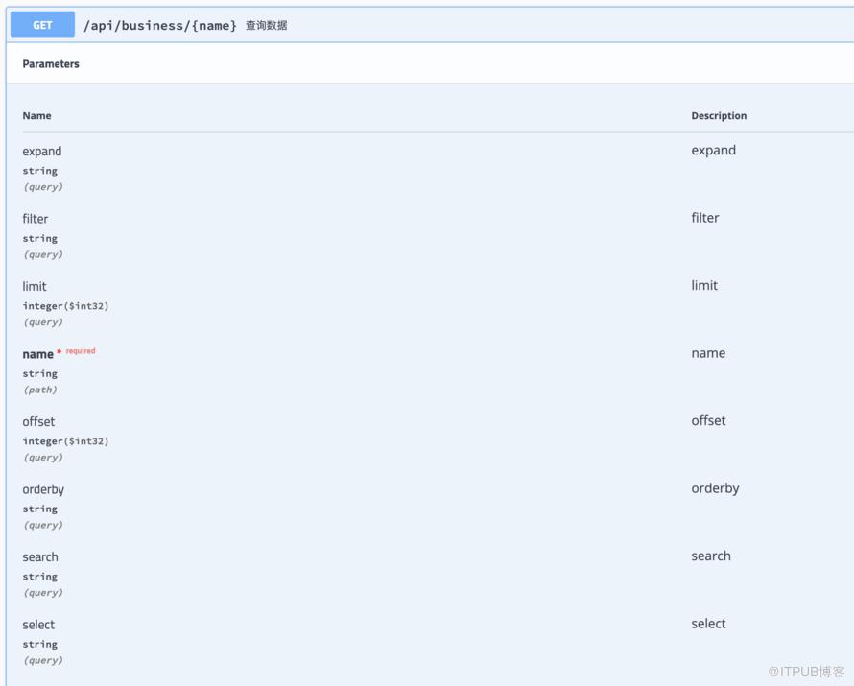Click the Parameters section heading
The image size is (854, 686).
pos(51,64)
